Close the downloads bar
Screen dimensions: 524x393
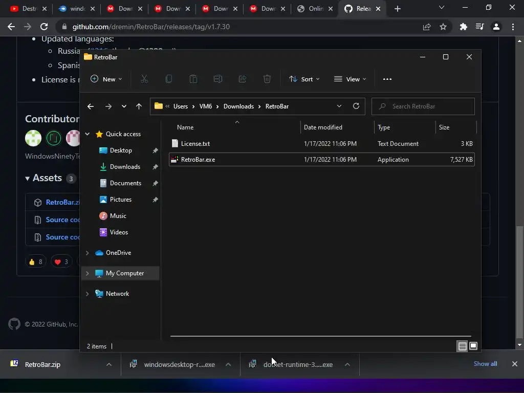click(x=515, y=364)
